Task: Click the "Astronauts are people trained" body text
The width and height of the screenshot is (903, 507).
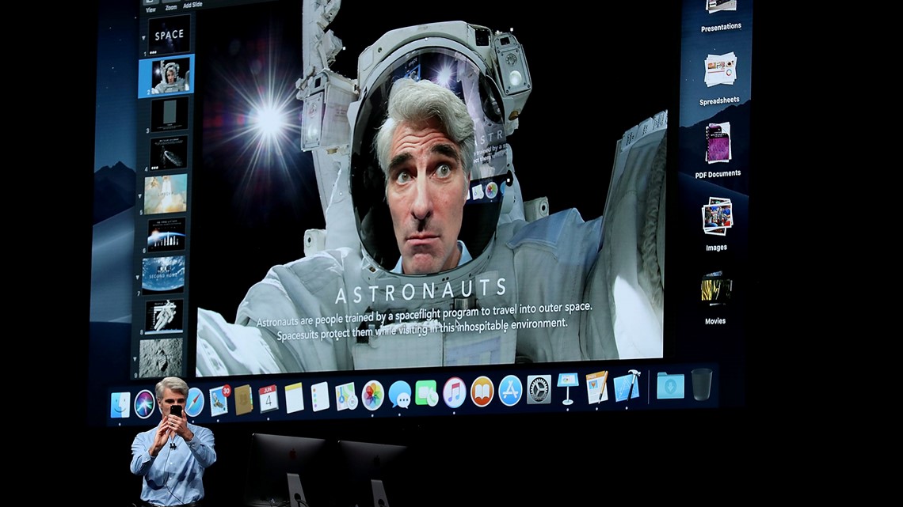Action: coord(424,322)
